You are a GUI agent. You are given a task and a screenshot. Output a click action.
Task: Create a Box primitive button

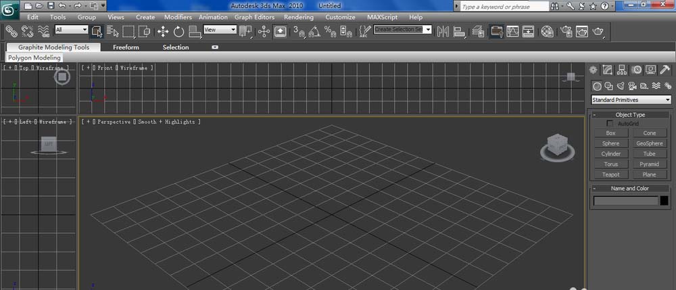[x=610, y=133]
